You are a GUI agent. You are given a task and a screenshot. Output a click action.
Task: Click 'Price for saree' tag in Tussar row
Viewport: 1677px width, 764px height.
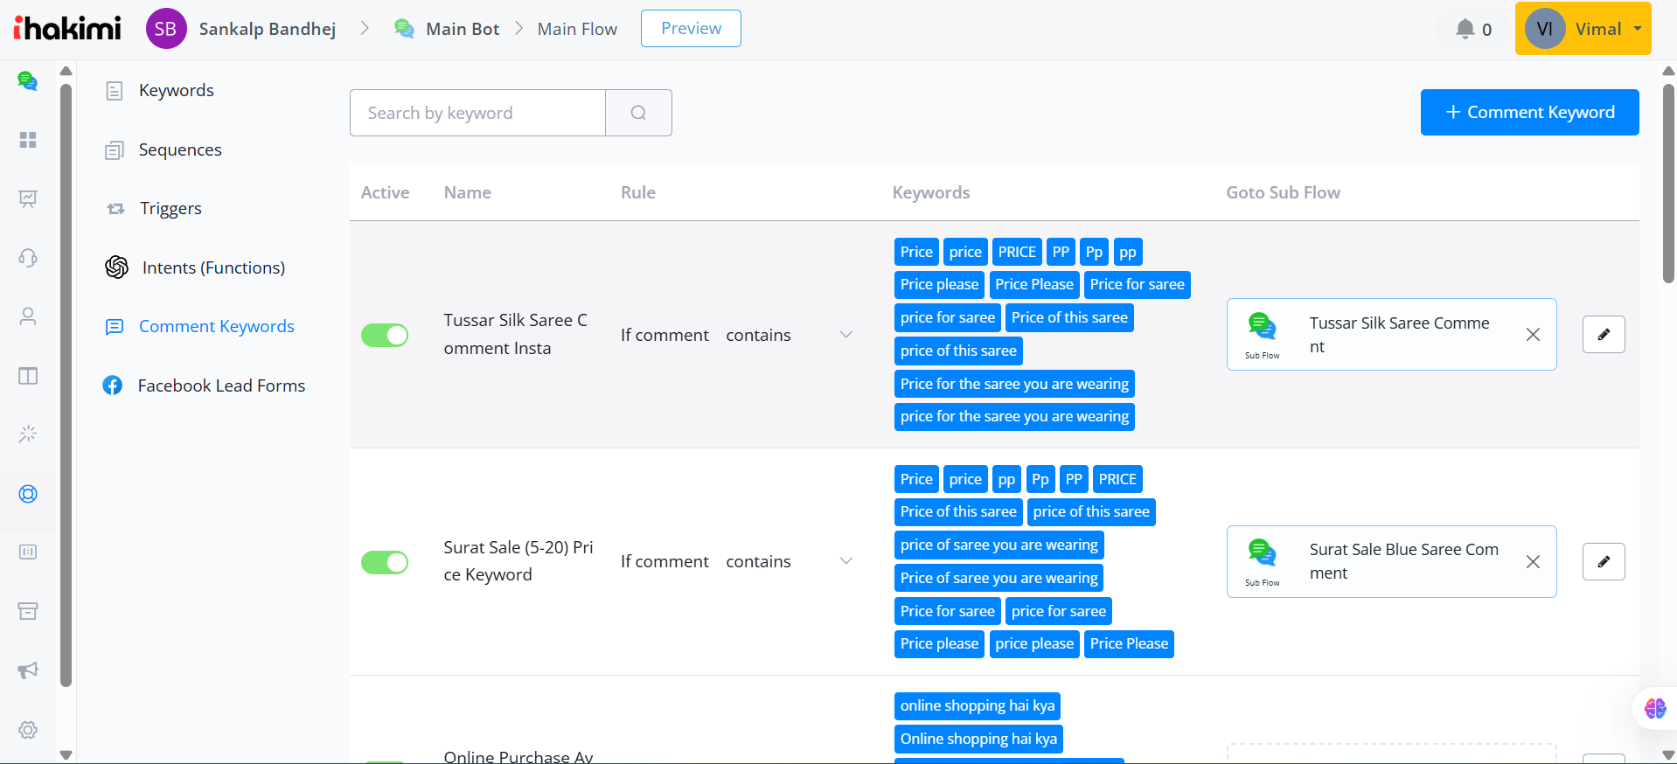coord(1137,285)
